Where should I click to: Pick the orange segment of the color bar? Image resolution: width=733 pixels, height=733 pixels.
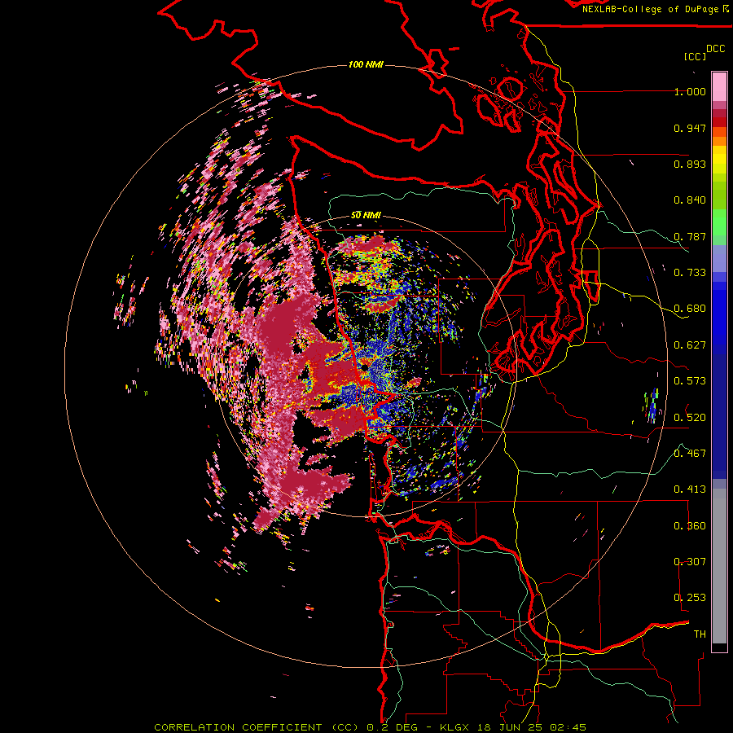719,141
